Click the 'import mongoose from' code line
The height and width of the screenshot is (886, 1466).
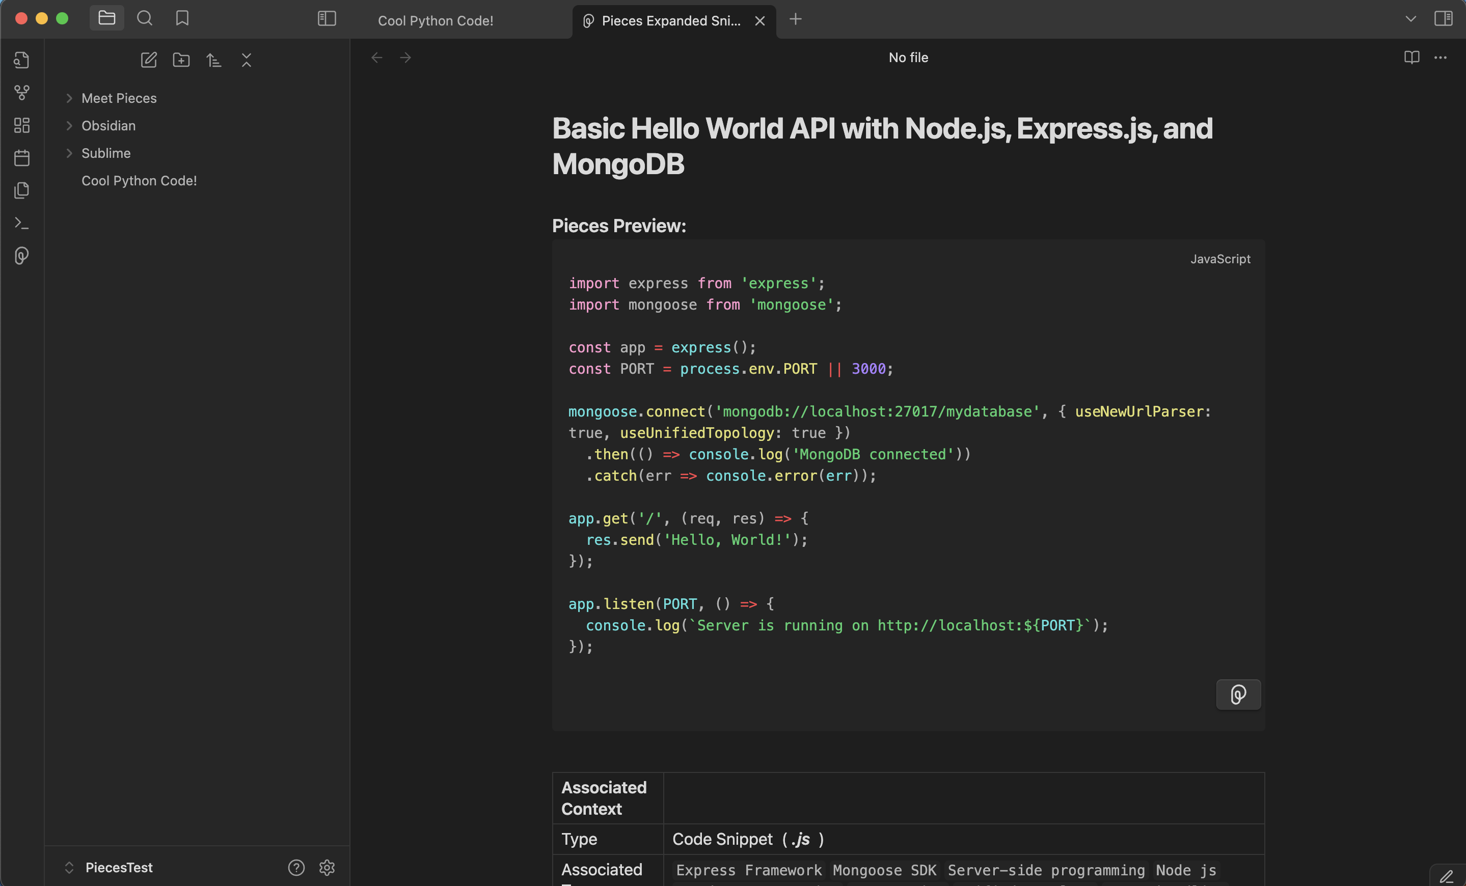(x=705, y=304)
